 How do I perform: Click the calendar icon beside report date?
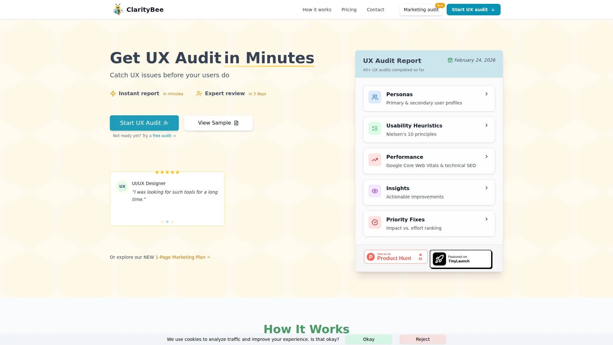(x=450, y=60)
